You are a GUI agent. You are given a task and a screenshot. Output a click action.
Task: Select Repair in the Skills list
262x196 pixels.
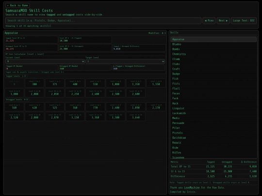213,143
